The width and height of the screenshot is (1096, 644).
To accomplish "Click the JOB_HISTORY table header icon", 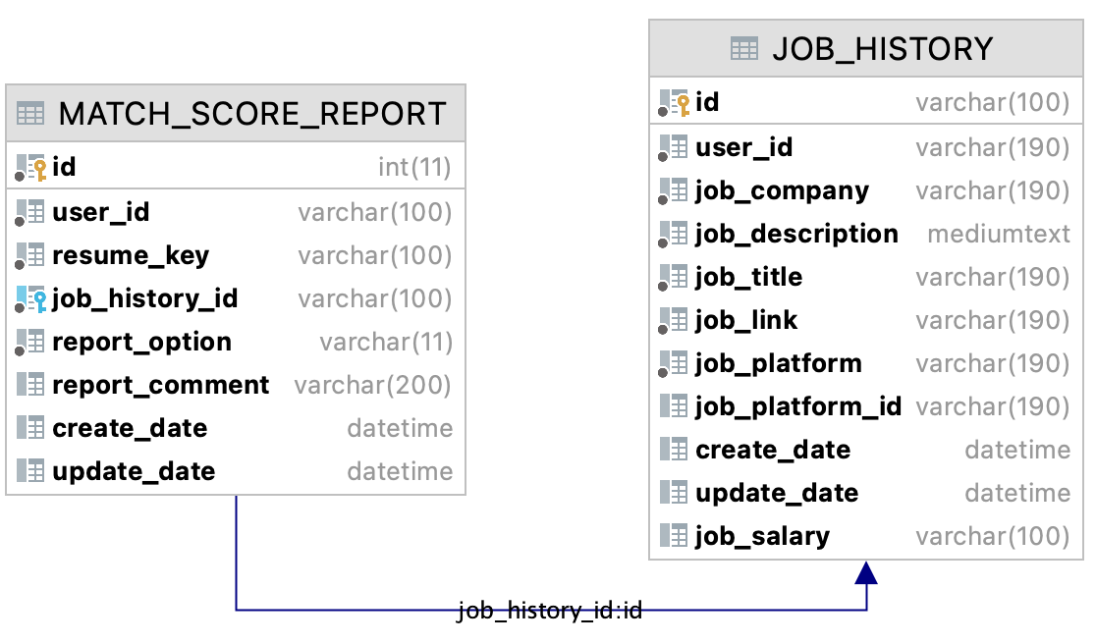I will 743,49.
